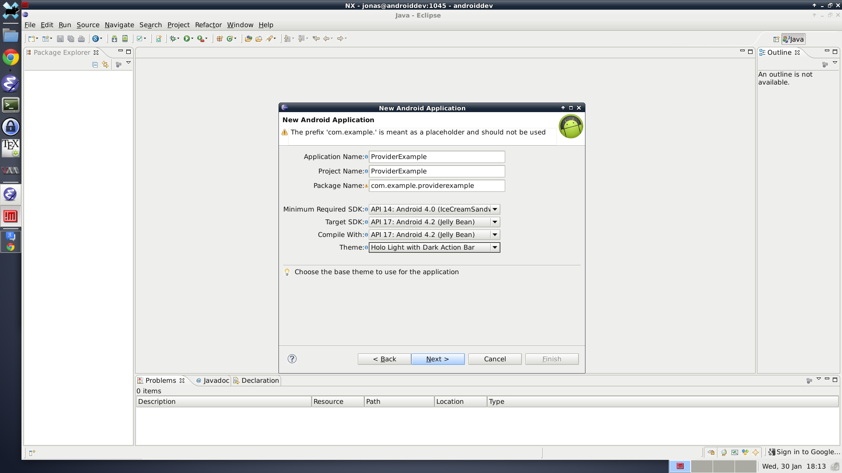Toggle Link with Editor in Package Explorer
Viewport: 842px width, 473px height.
tap(105, 64)
